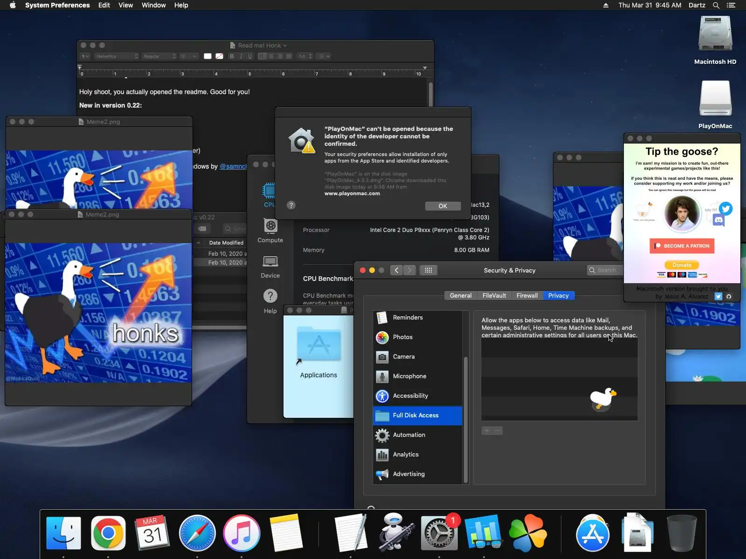Click the help question mark in the PlayOnMac alert

tap(291, 205)
